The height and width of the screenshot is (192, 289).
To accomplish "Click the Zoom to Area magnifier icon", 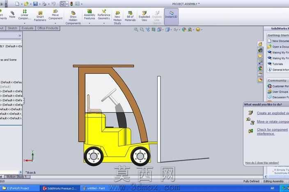I will (x=142, y=29).
